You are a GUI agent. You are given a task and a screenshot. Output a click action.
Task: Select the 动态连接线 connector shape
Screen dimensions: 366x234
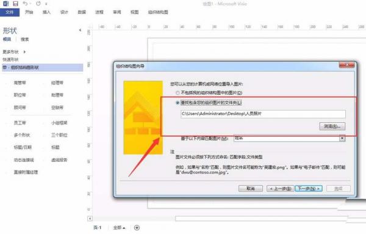(x=24, y=160)
